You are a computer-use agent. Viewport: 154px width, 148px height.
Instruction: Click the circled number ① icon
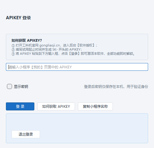coord(13,46)
